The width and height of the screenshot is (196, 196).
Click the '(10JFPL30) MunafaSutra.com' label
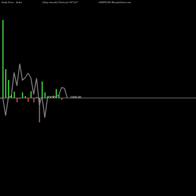pyautogui.click(x=114, y=2)
